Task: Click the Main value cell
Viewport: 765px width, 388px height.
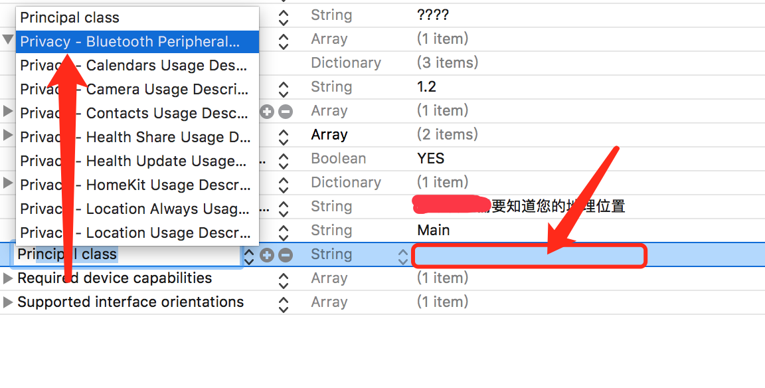Action: tap(433, 231)
